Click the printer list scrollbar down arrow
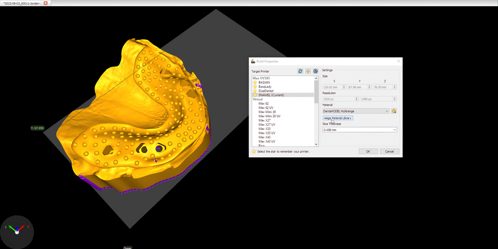This screenshot has width=498, height=249. [x=316, y=144]
